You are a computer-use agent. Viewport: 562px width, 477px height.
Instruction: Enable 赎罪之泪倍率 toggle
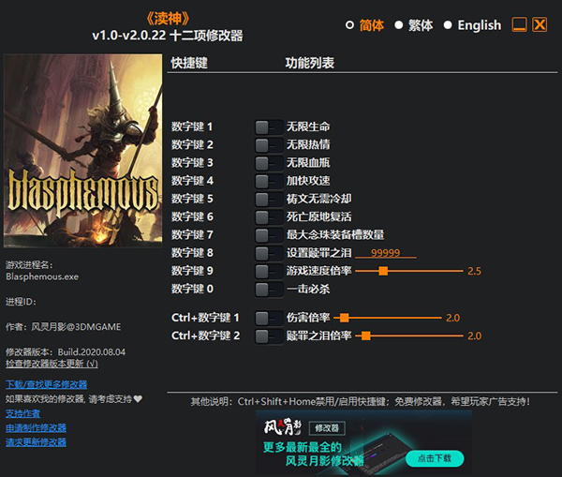269,335
